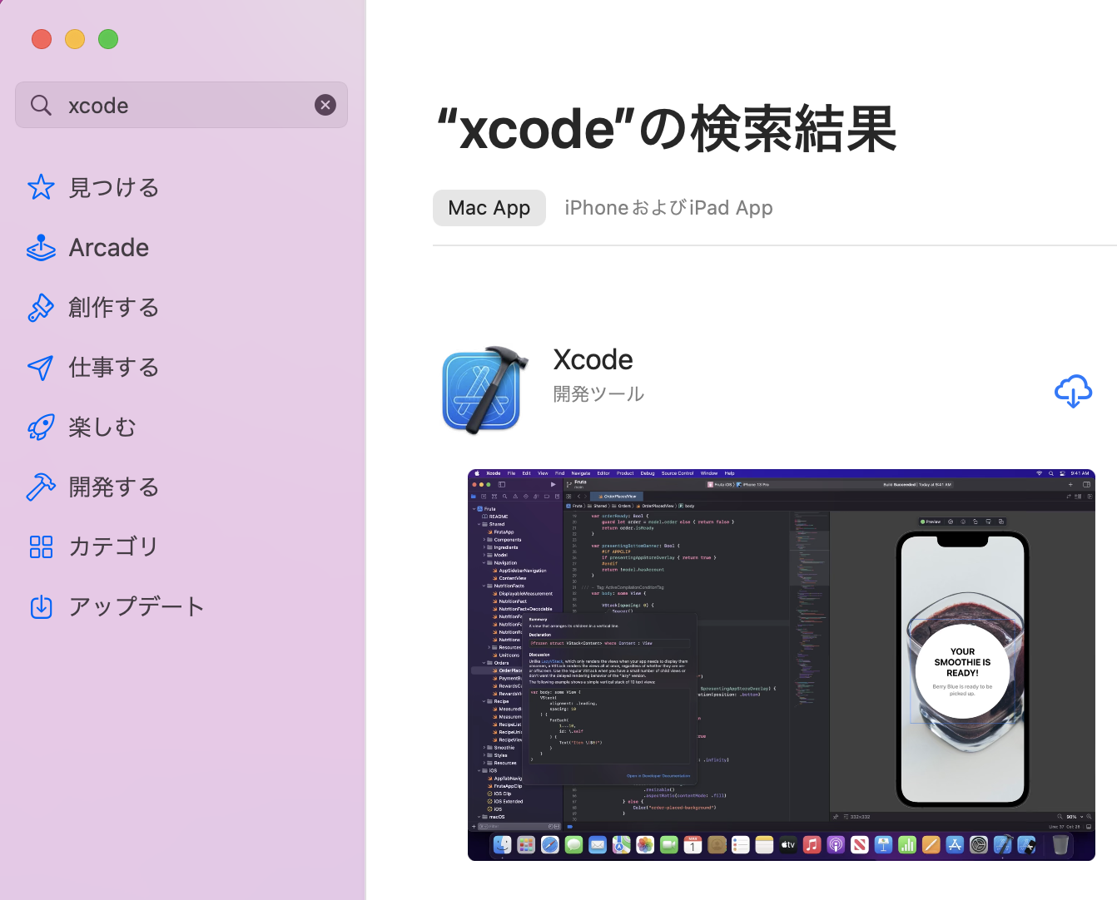Click the magnifying glass search icon
1117x900 pixels.
(41, 105)
